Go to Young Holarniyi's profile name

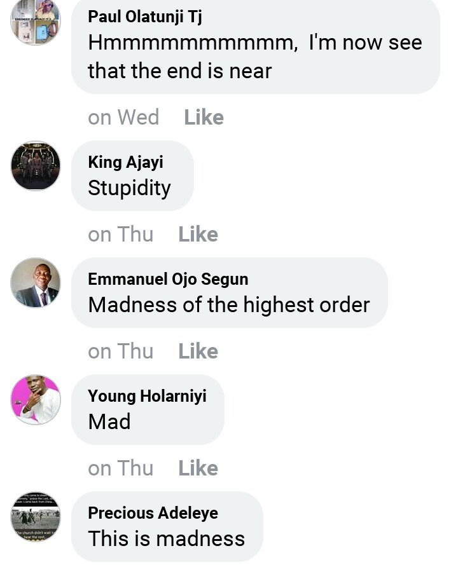pyautogui.click(x=147, y=396)
